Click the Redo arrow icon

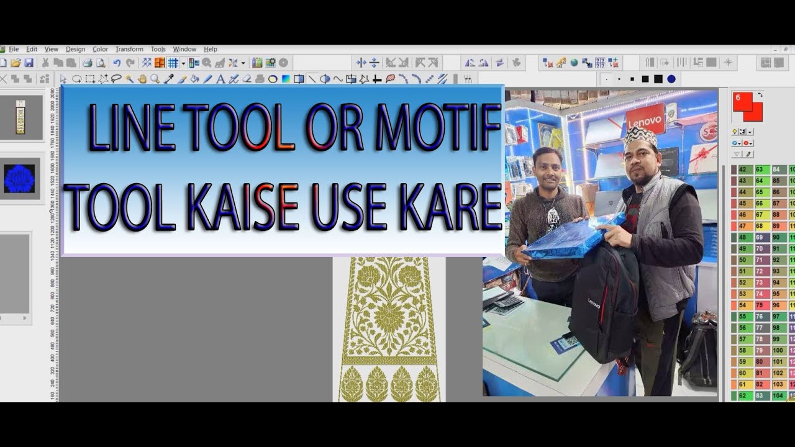click(x=130, y=63)
